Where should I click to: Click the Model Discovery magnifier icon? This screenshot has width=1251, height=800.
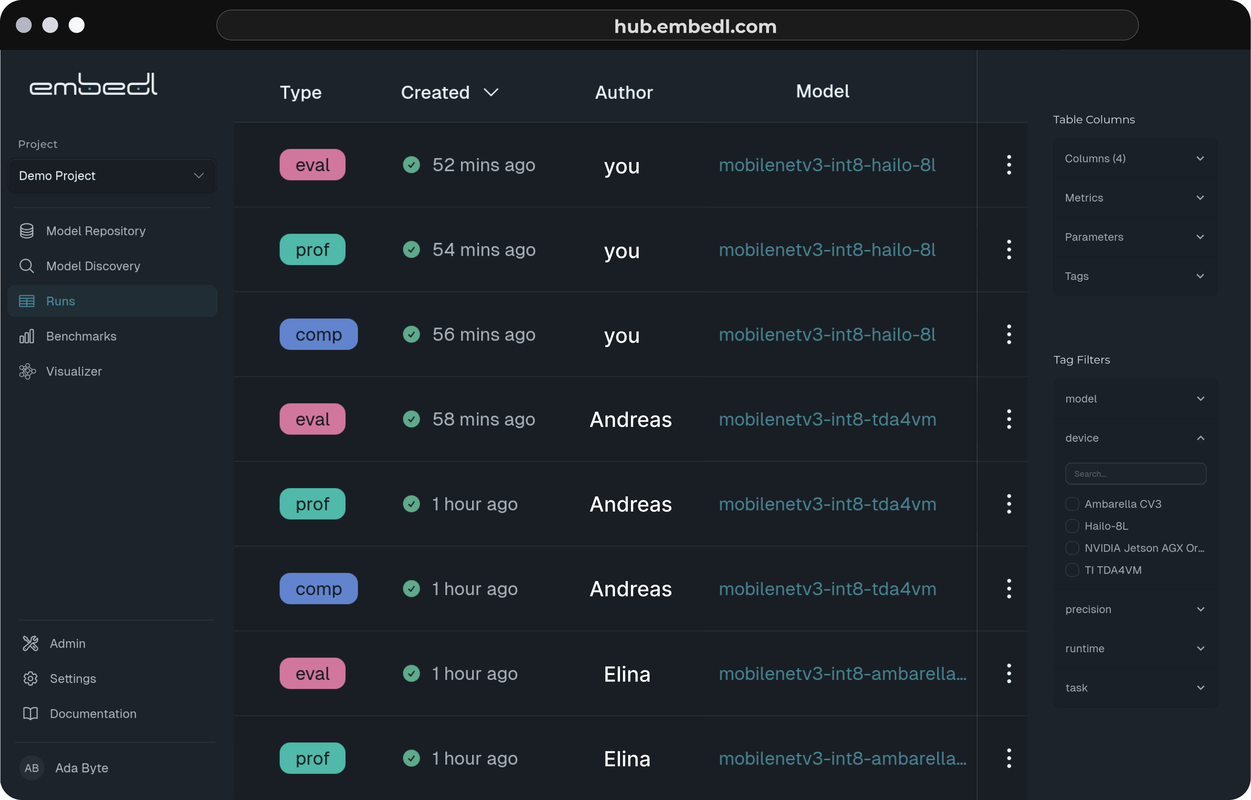click(x=27, y=266)
